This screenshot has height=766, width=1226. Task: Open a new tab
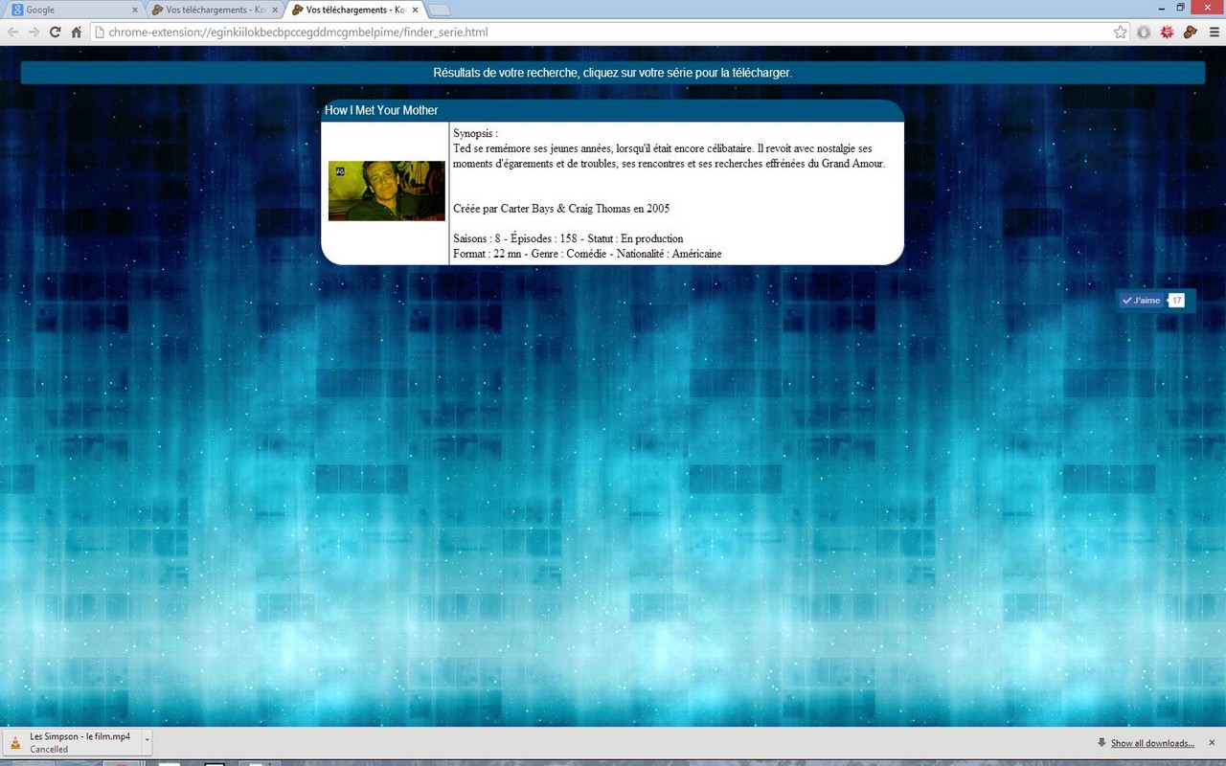coord(439,10)
